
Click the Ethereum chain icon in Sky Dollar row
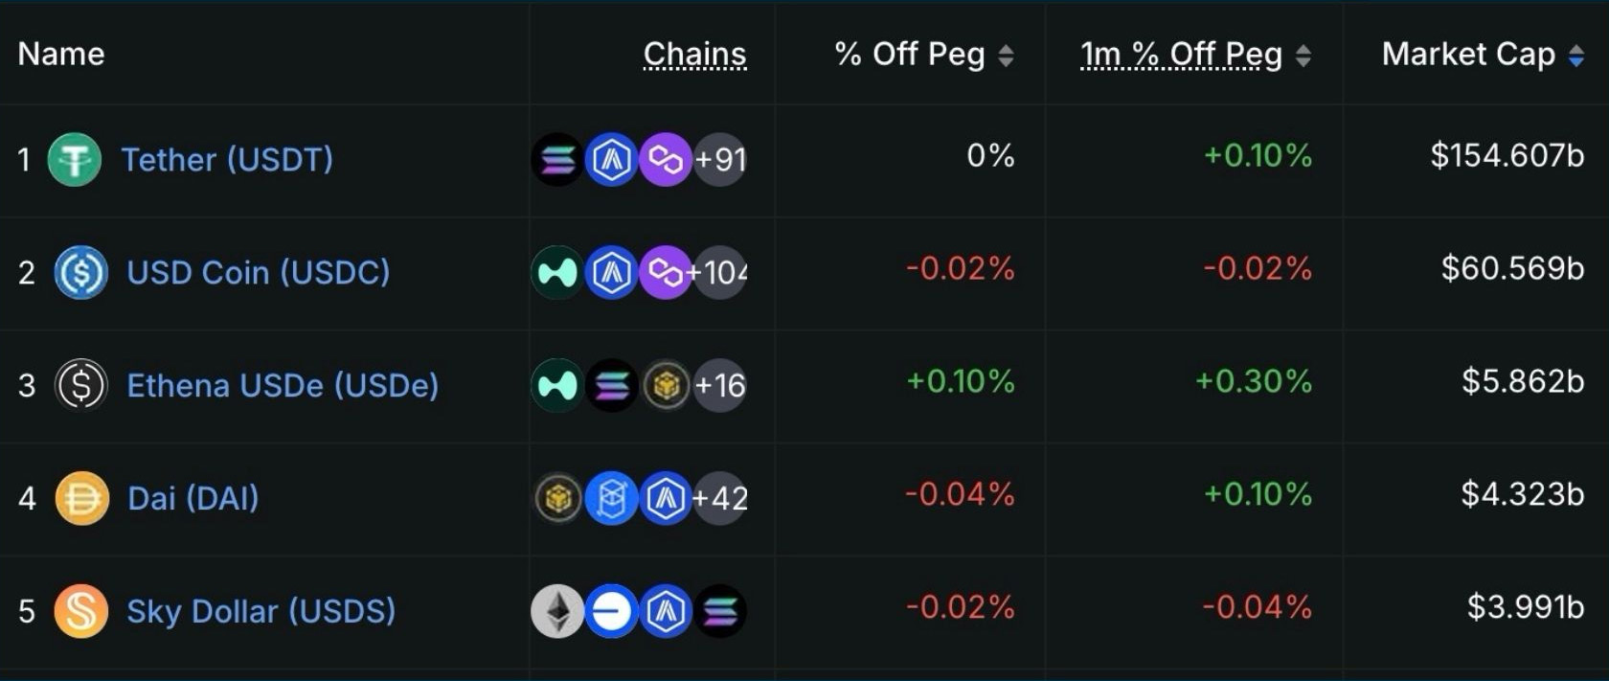[556, 611]
